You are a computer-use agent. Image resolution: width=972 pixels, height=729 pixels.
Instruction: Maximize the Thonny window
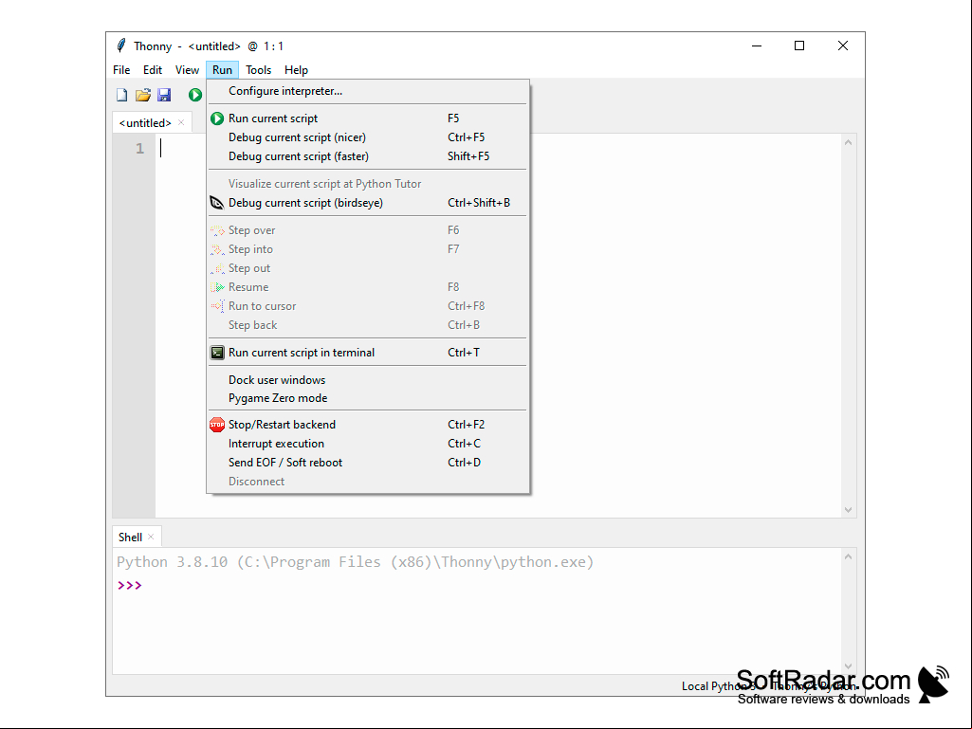coord(799,46)
